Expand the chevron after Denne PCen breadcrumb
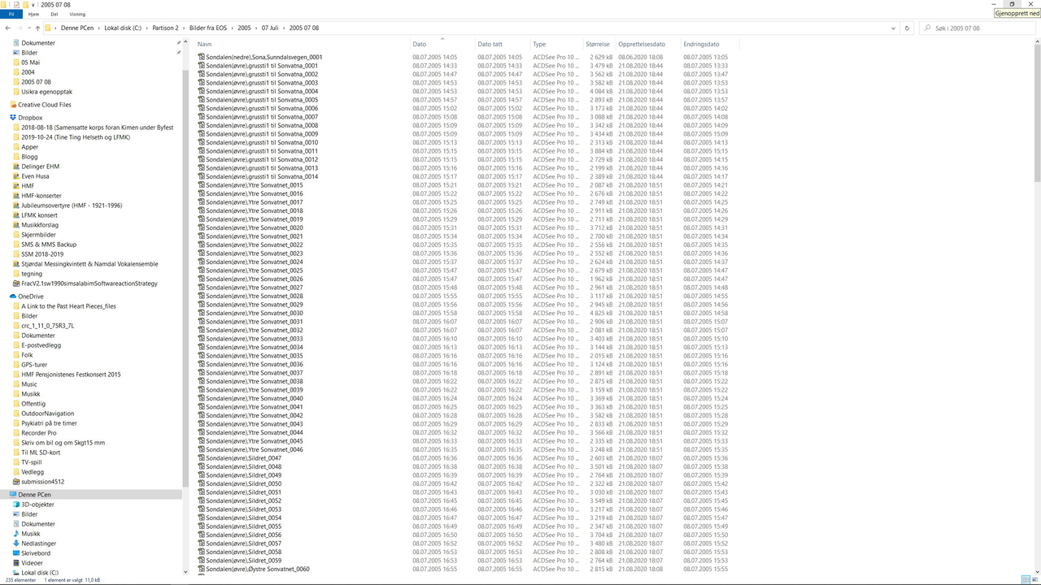The height and width of the screenshot is (585, 1041). (99, 28)
